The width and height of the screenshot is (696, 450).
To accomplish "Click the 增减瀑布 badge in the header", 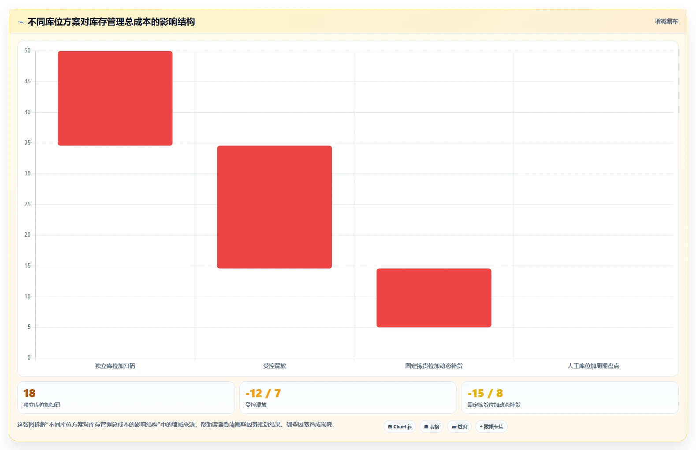I will [666, 21].
